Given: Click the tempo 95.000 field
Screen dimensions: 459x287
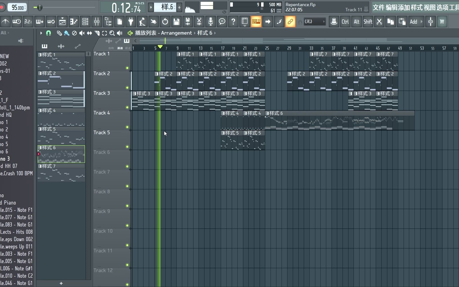Looking at the screenshot, I should point(17,7).
